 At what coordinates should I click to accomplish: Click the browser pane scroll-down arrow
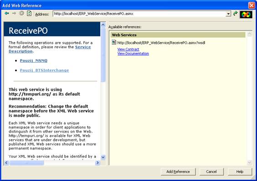[103, 157]
